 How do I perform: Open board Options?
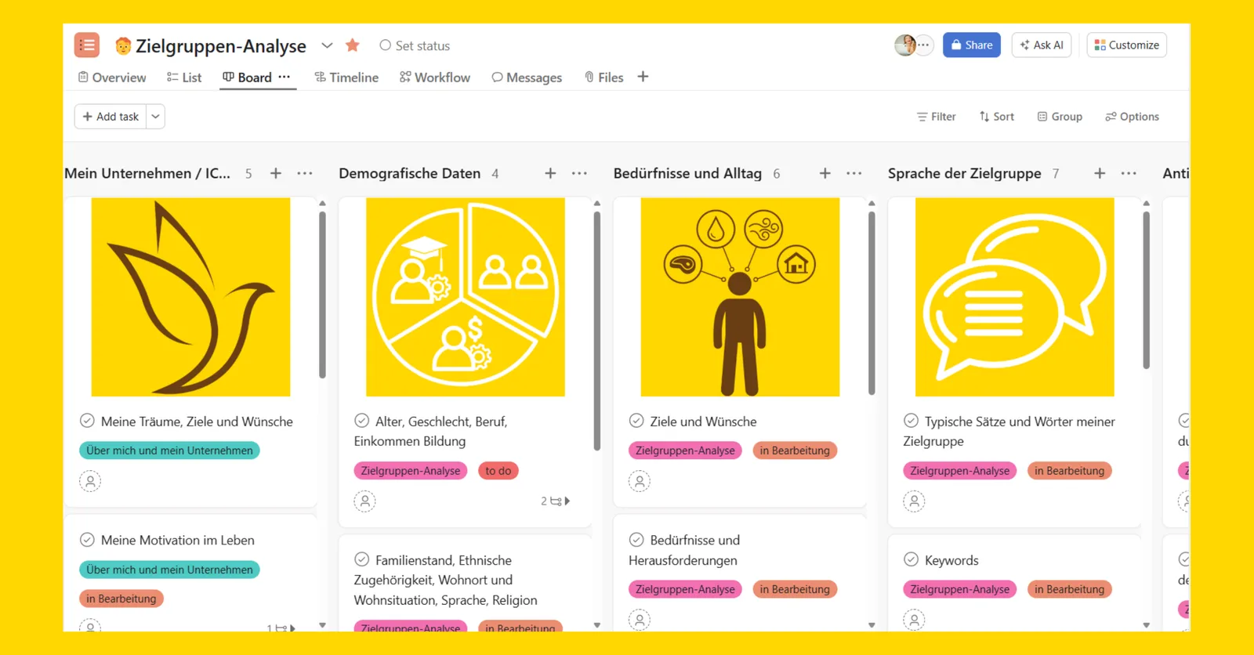[1133, 117]
